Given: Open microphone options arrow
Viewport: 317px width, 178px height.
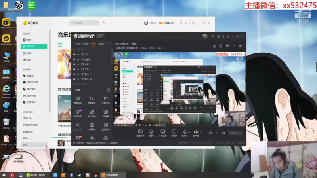Looking at the screenshot, I should [189, 133].
